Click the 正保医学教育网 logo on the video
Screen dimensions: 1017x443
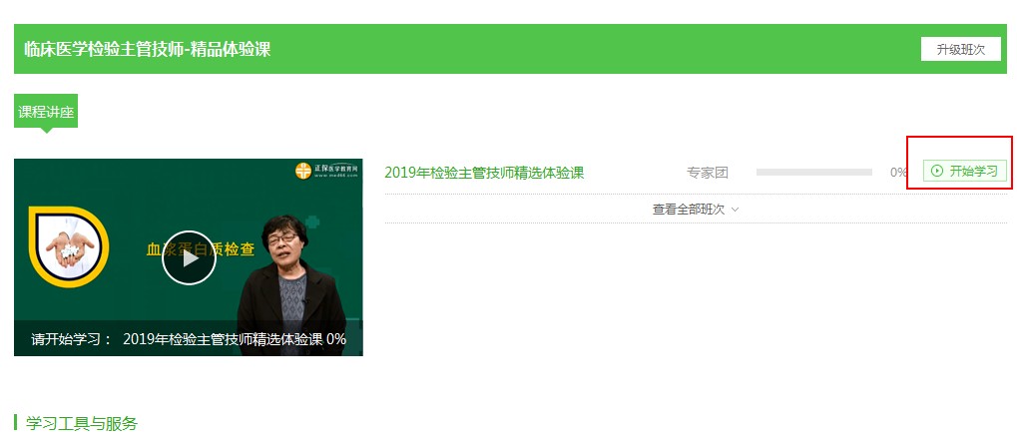(x=327, y=172)
